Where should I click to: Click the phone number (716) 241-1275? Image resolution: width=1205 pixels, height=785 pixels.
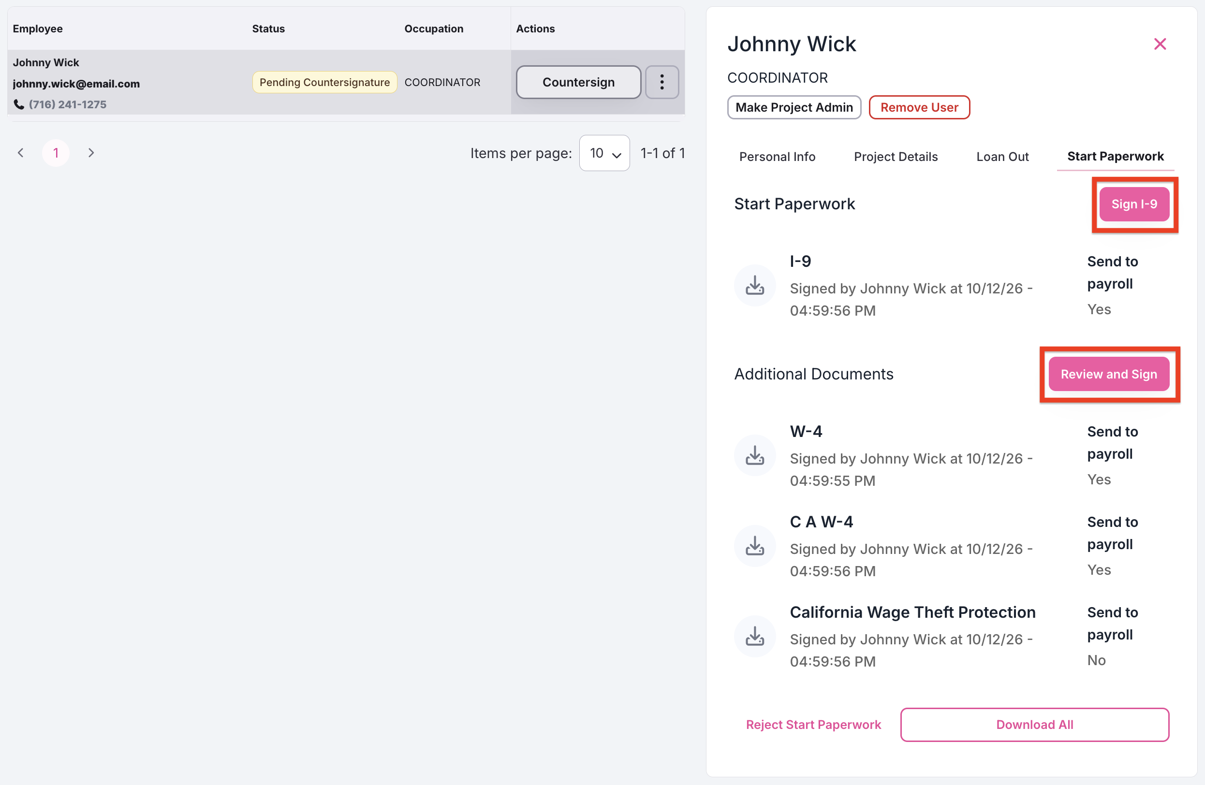point(67,104)
